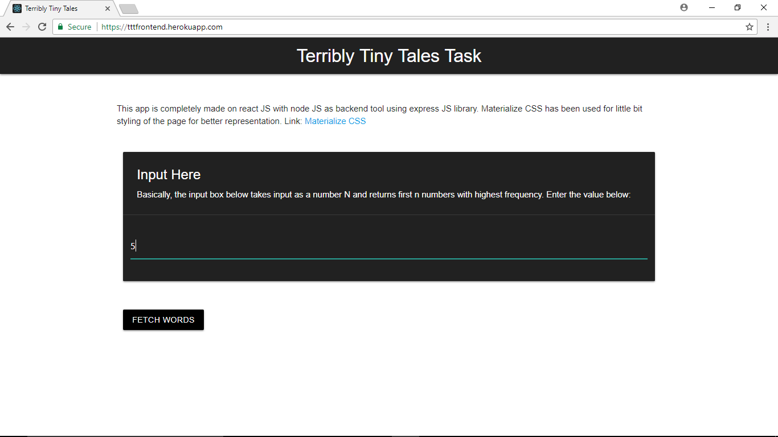Click the Input Here card title
The image size is (778, 437).
(169, 175)
